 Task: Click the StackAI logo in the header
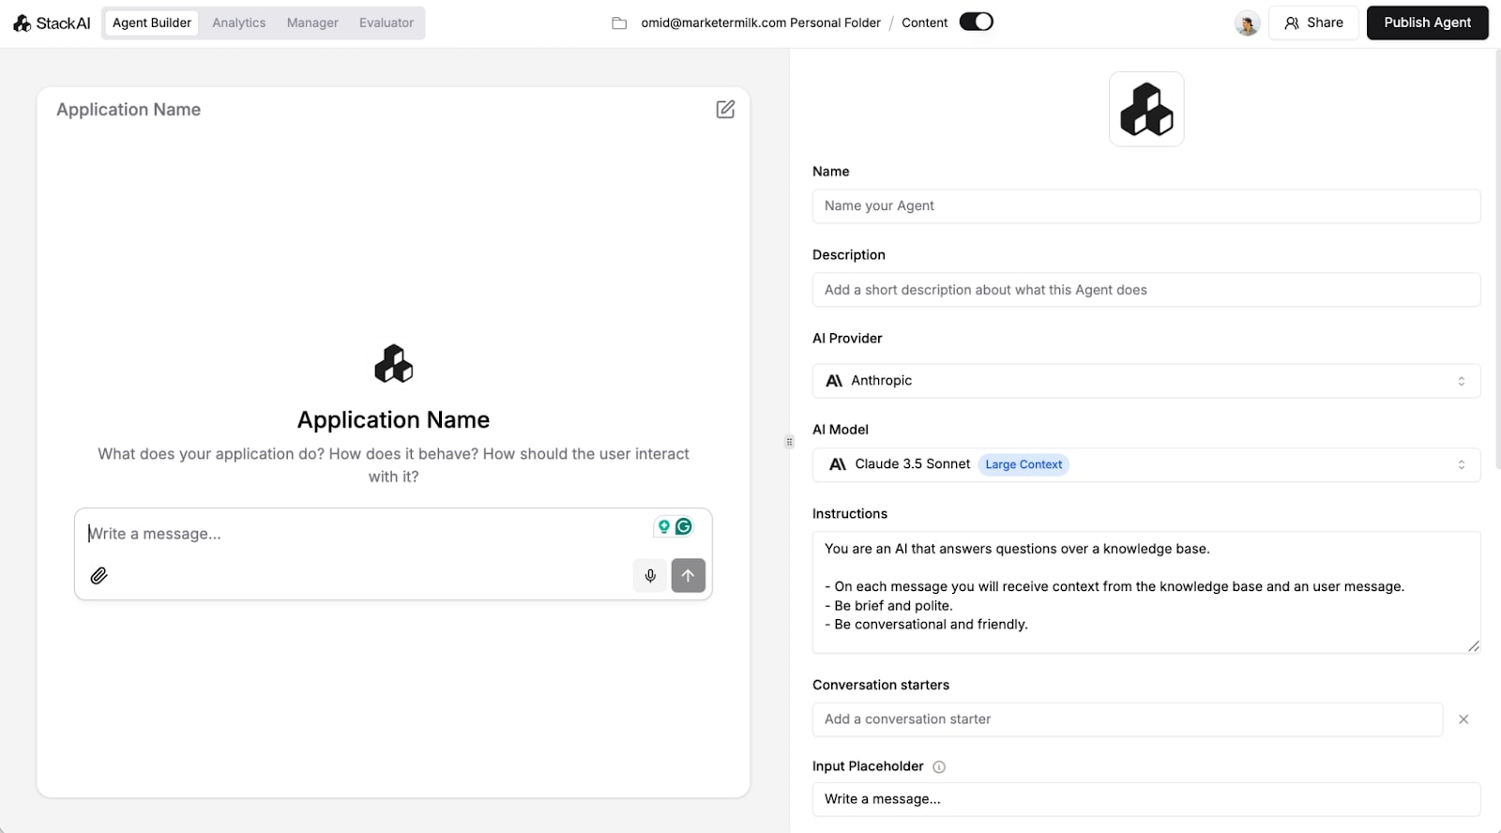click(x=52, y=23)
